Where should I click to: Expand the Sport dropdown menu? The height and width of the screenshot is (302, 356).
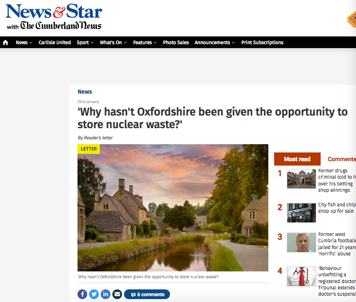85,43
